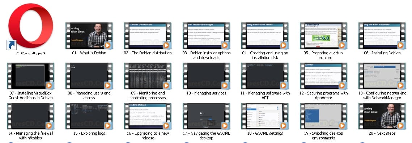The width and height of the screenshot is (412, 143).
Task: Select '14 - Managing the firewall with nftables'
Action: pyautogui.click(x=30, y=116)
